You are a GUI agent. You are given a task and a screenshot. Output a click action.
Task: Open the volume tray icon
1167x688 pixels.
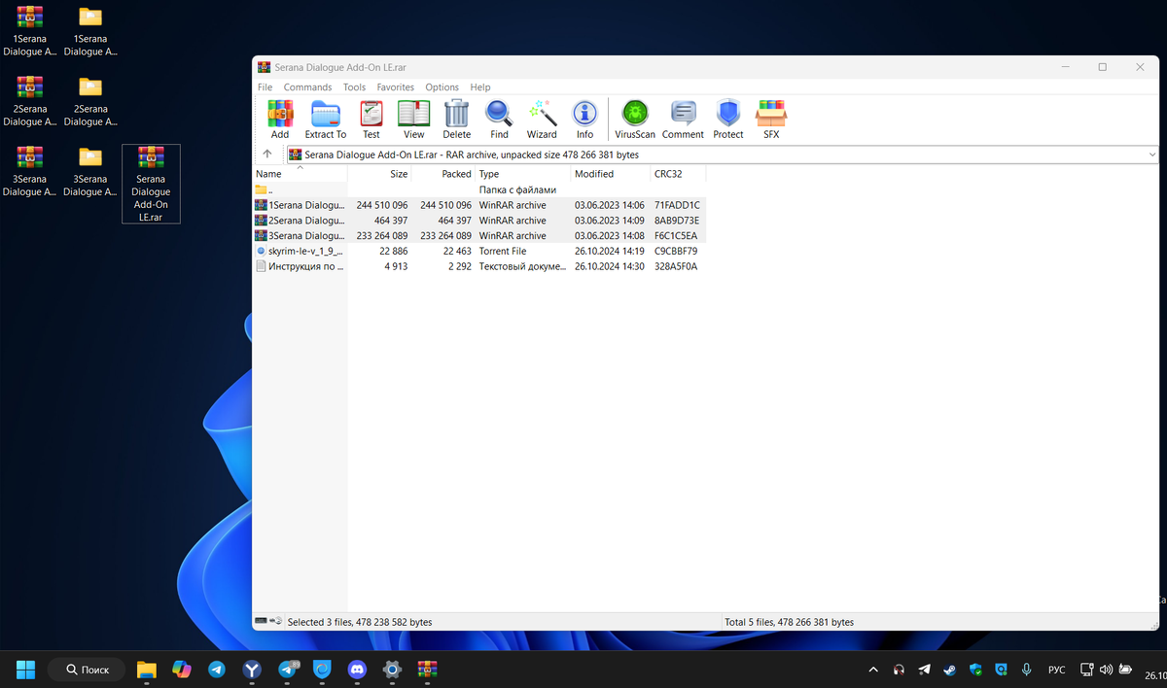point(1106,670)
